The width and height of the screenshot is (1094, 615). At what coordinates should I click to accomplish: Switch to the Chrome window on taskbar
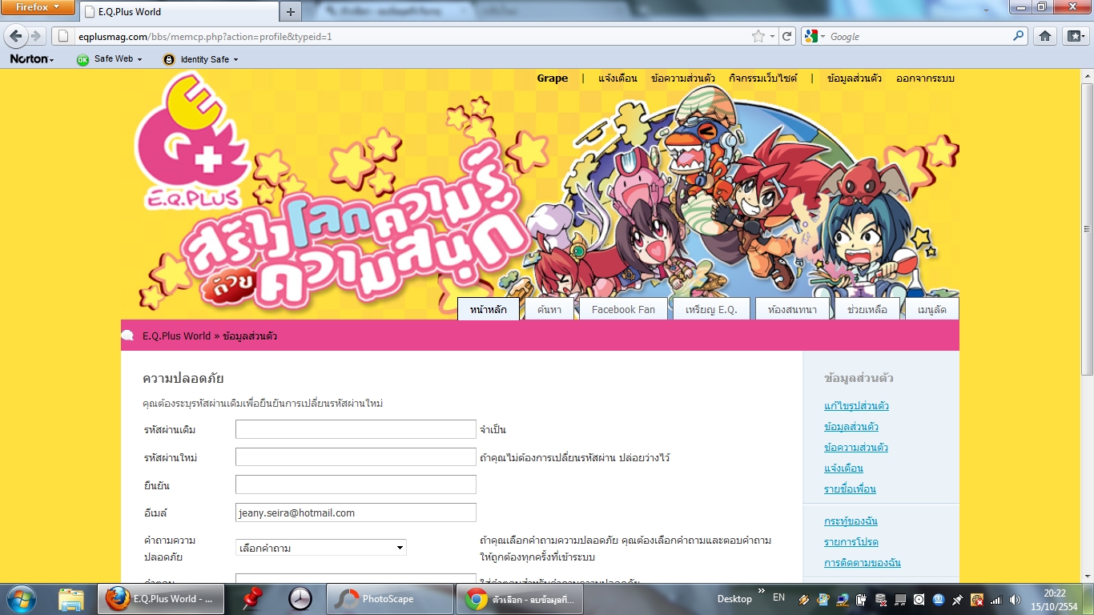point(519,599)
